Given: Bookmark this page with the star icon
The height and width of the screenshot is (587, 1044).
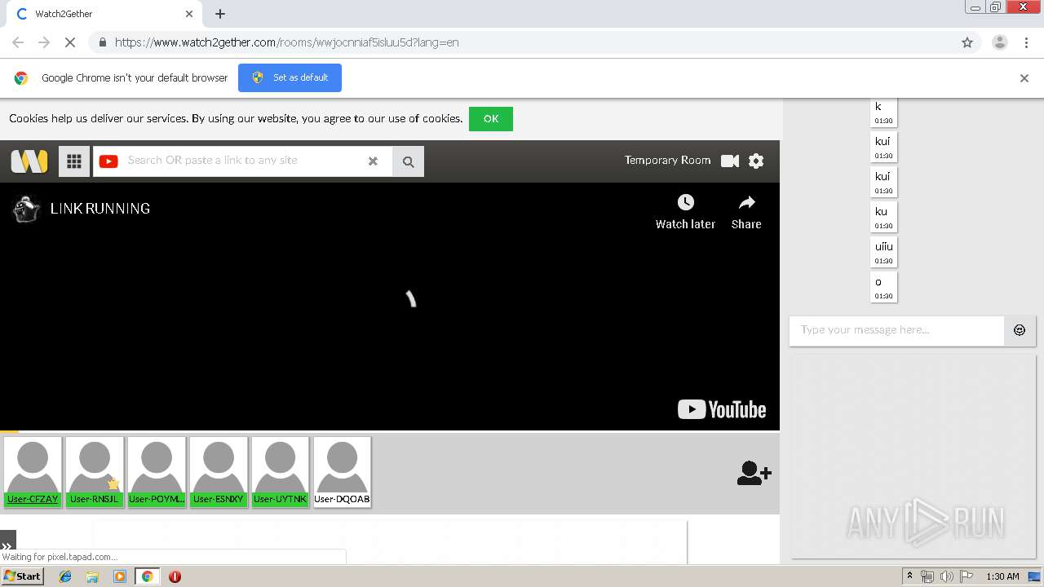Looking at the screenshot, I should click(967, 42).
